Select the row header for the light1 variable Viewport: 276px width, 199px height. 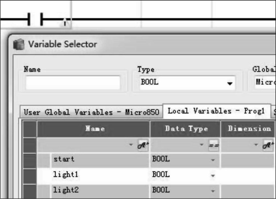[30, 175]
